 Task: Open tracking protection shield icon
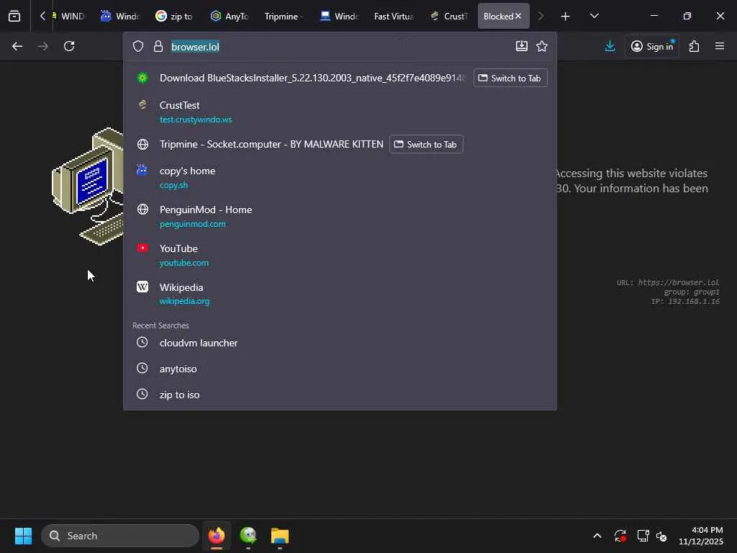pos(137,46)
